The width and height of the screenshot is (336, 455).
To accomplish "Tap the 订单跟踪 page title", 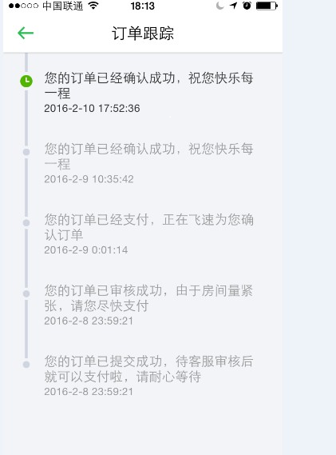I will click(x=143, y=33).
